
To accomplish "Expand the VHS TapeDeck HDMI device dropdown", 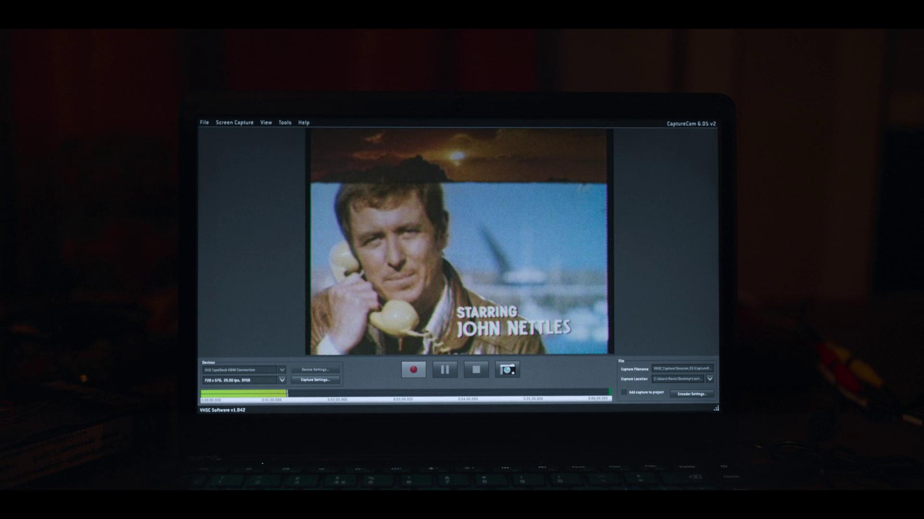I will 282,370.
